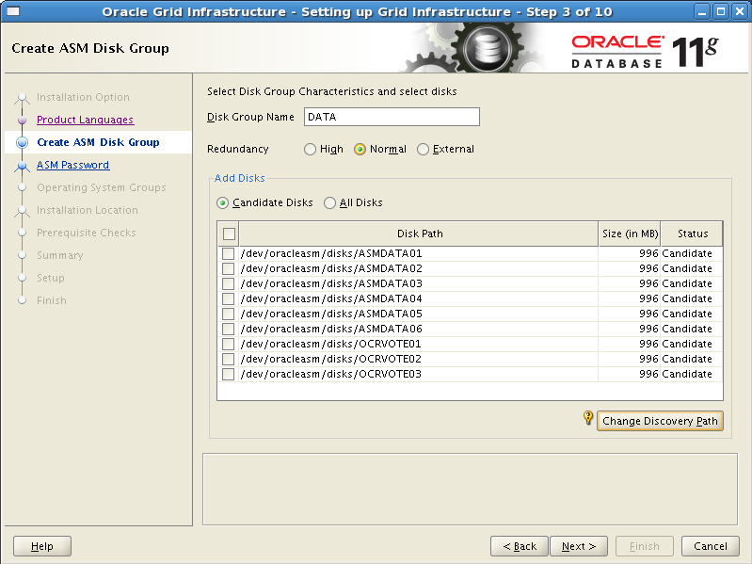Click the Disk Path column header
752x564 pixels.
(x=419, y=234)
